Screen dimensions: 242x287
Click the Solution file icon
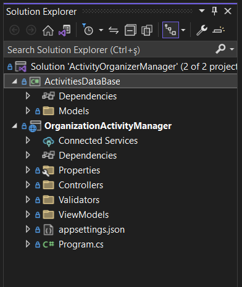click(x=20, y=67)
